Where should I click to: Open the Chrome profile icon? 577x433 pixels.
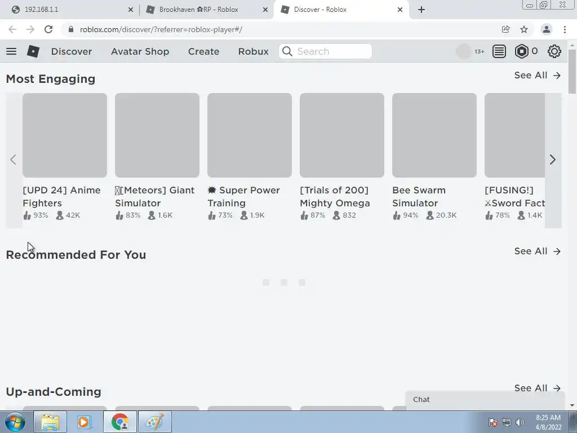pyautogui.click(x=547, y=29)
